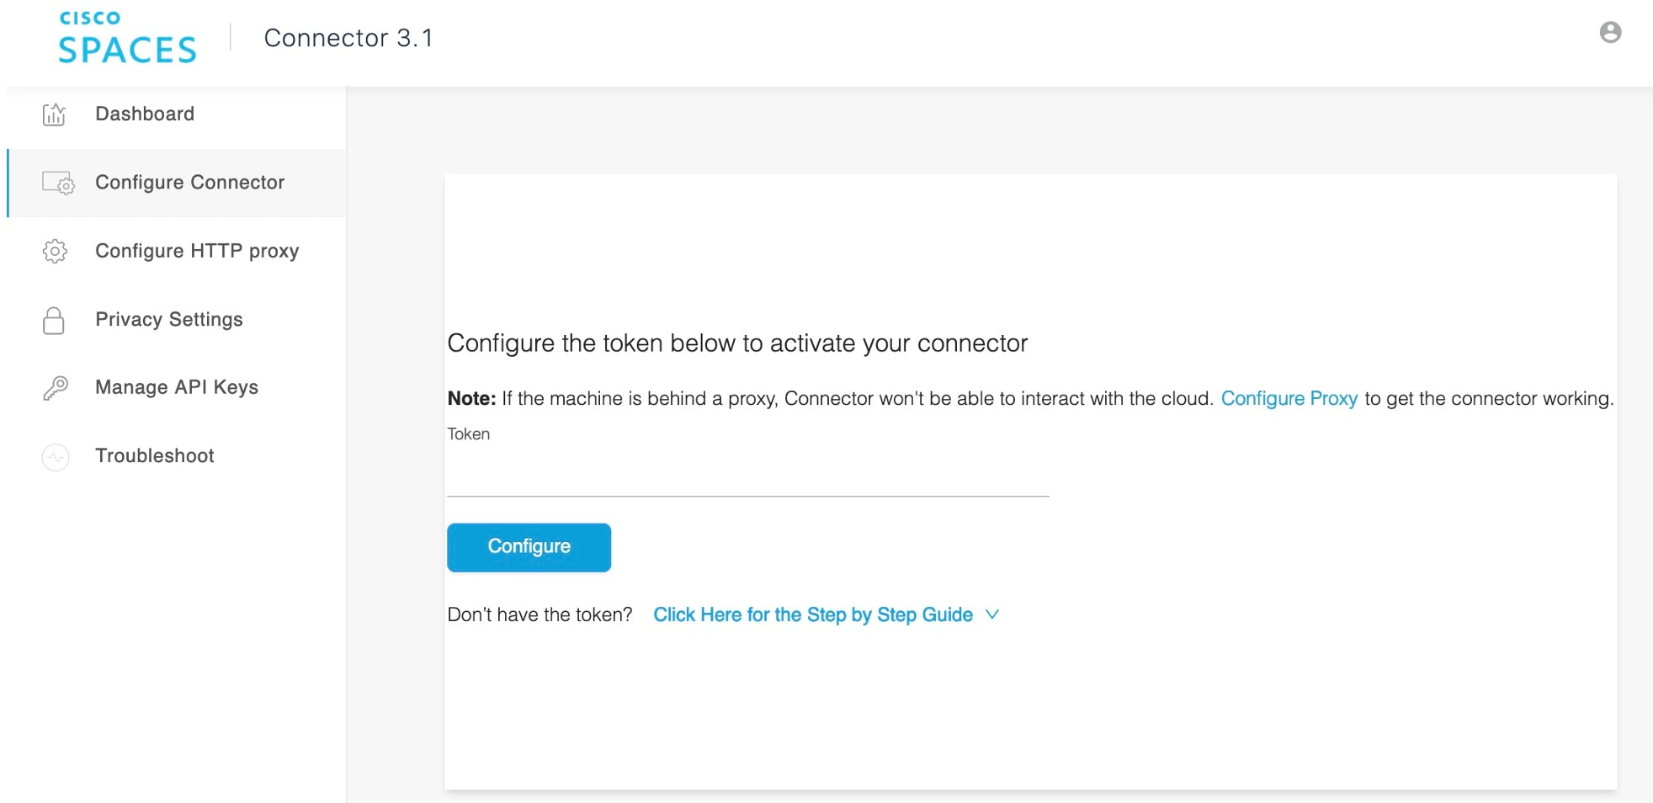The height and width of the screenshot is (803, 1653).
Task: Open the user account profile icon
Action: [1610, 32]
